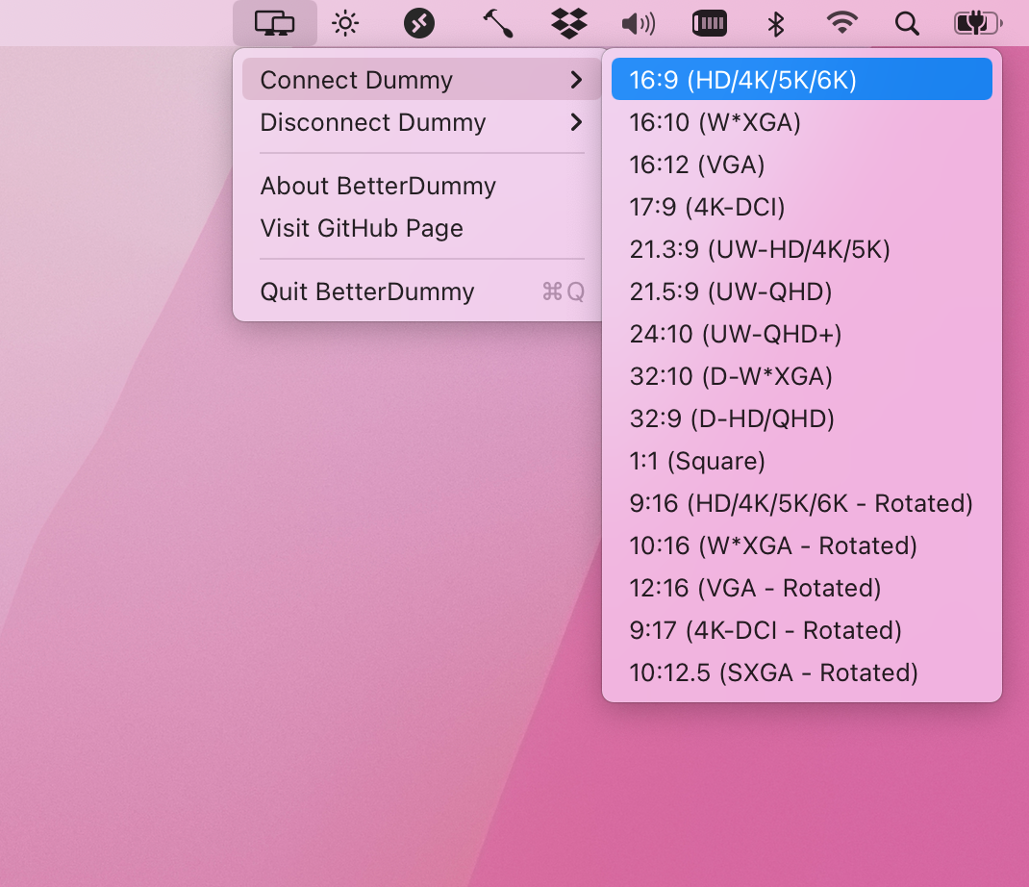Click the hammer icon in menu bar
The height and width of the screenshot is (887, 1029).
coord(497,24)
